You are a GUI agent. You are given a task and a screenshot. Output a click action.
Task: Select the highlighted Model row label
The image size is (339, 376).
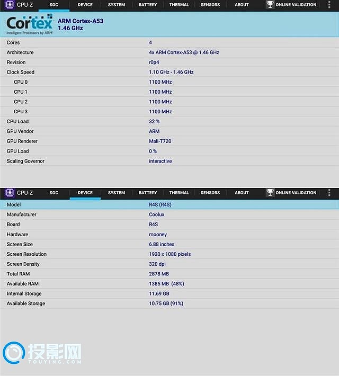point(14,204)
